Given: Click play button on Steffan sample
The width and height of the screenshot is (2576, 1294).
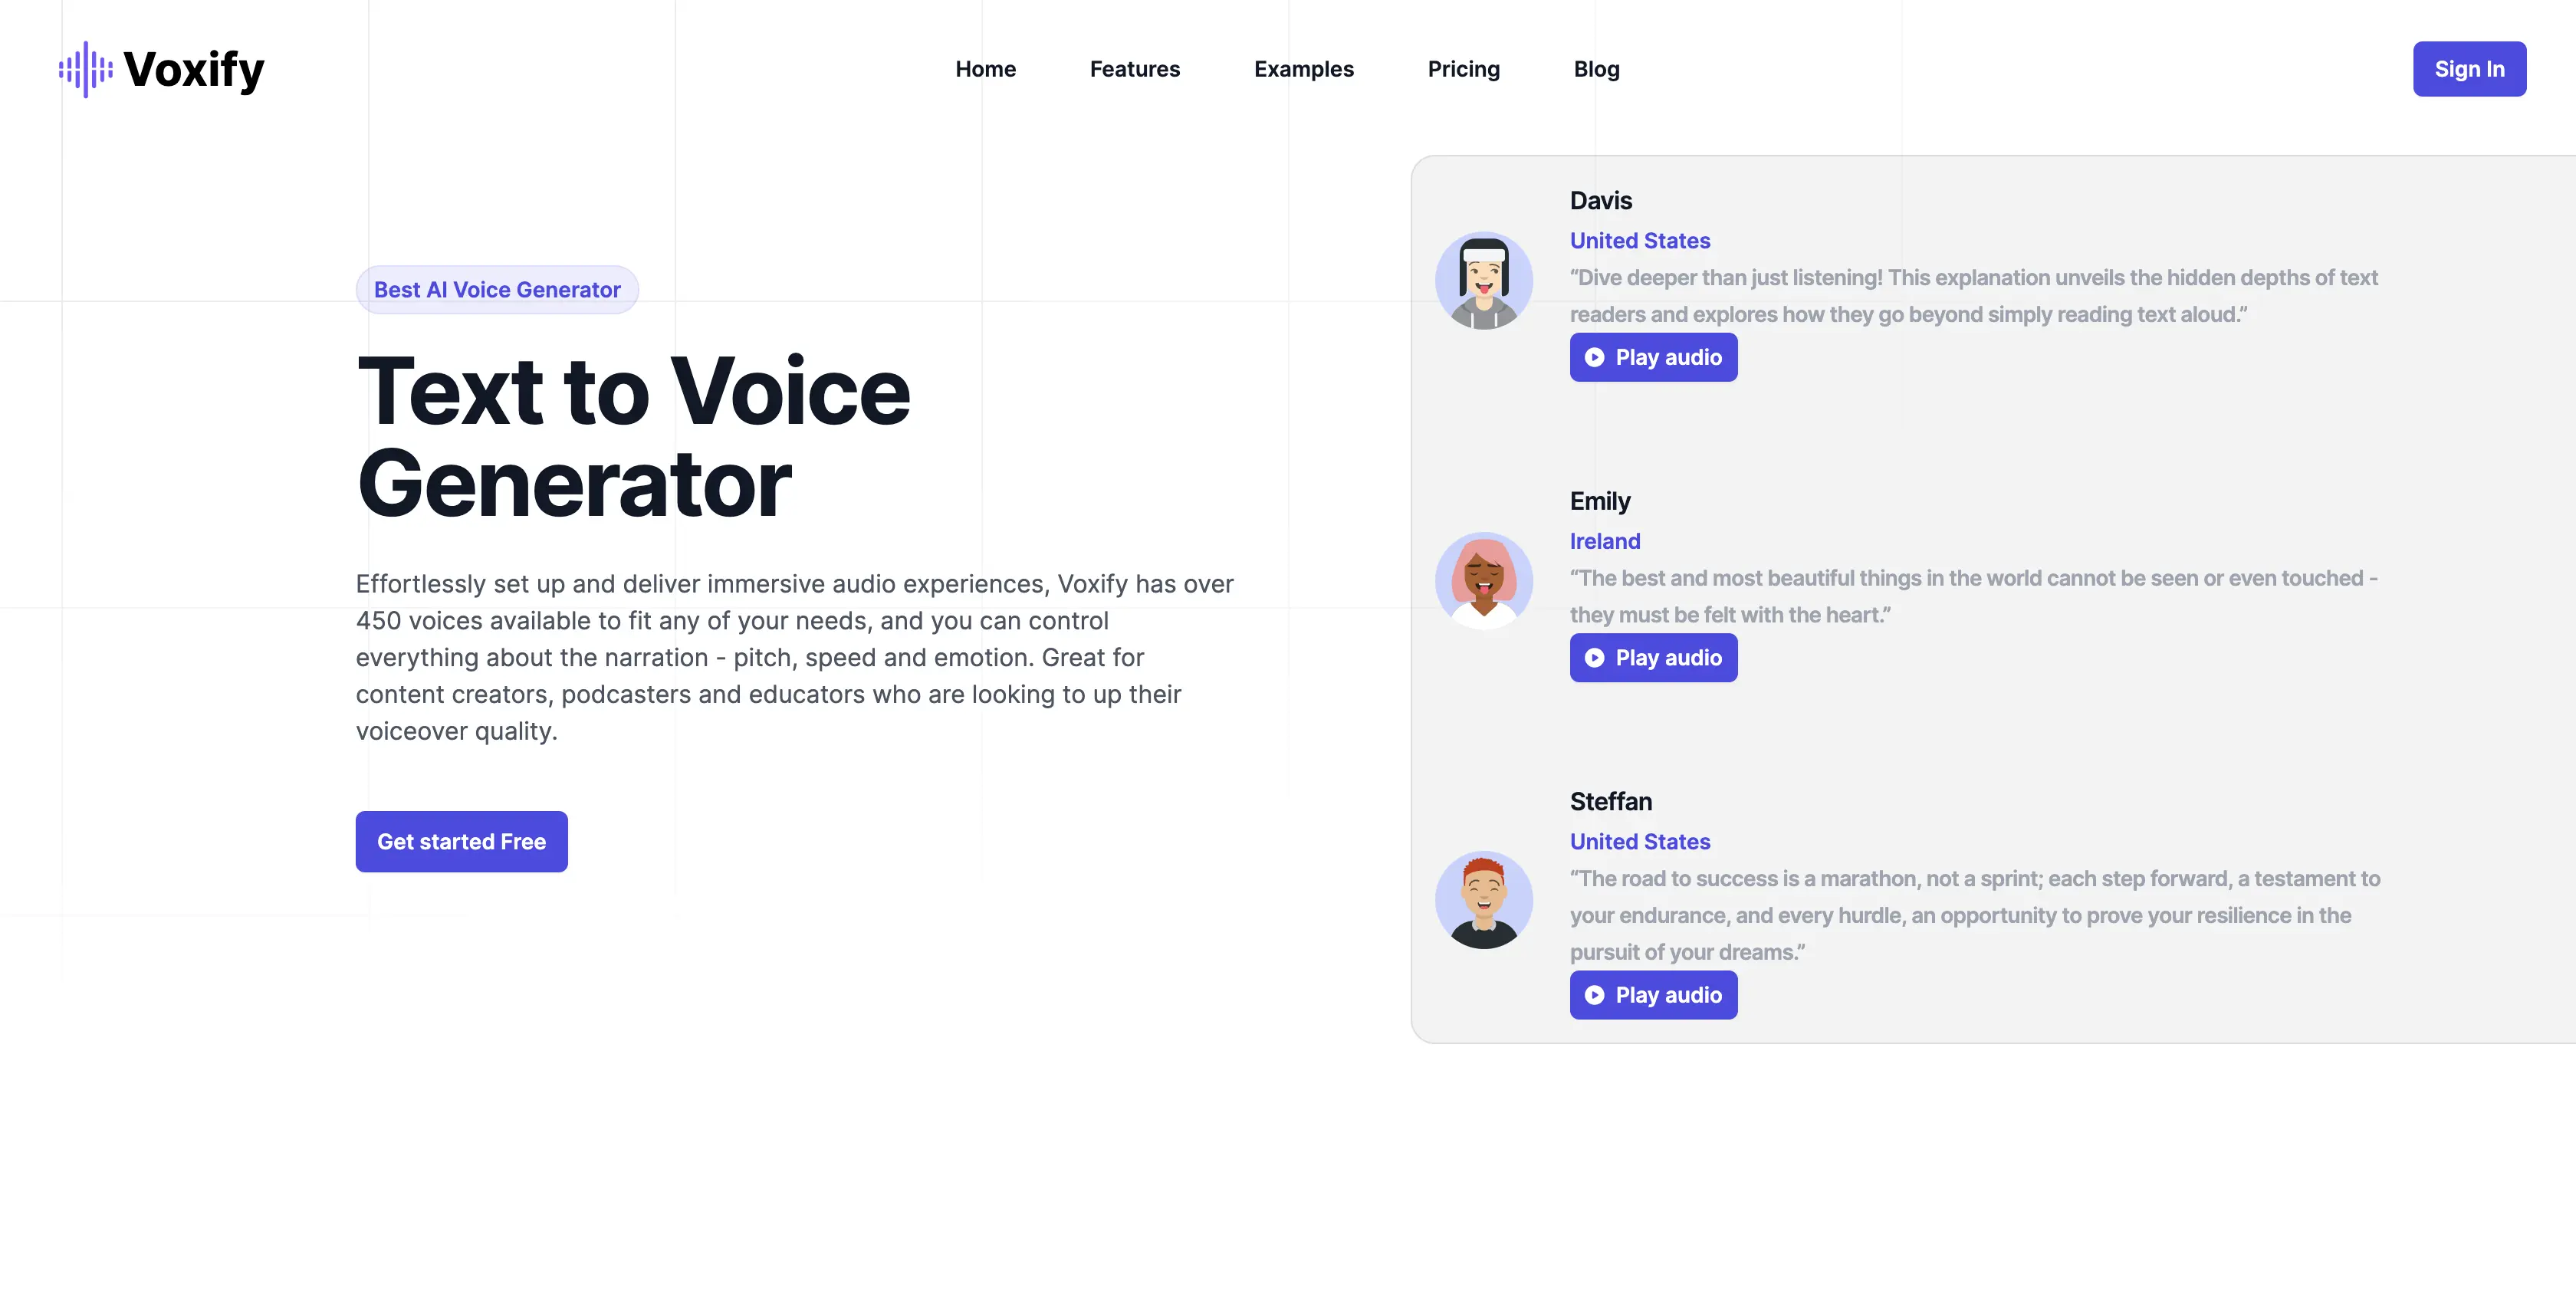Looking at the screenshot, I should click(x=1652, y=993).
